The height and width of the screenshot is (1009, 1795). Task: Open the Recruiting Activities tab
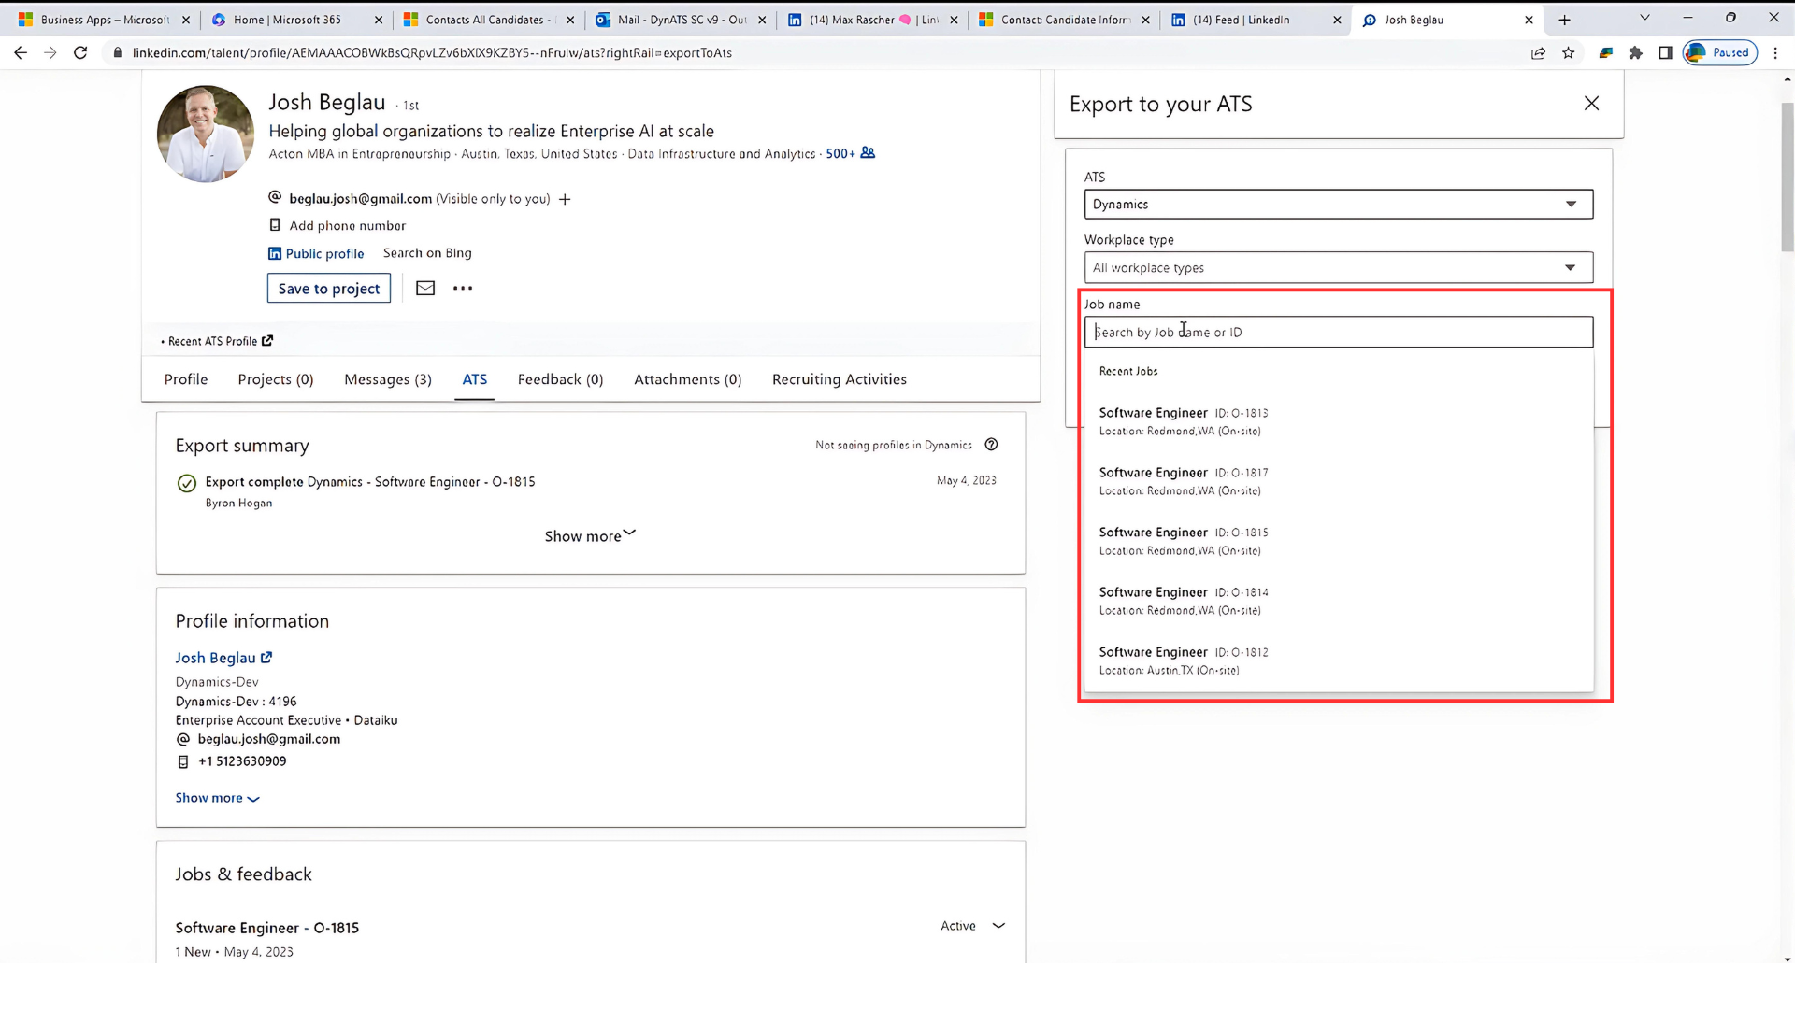click(x=840, y=379)
